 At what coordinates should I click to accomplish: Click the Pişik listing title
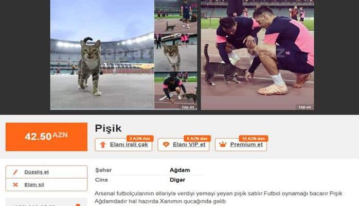pos(108,128)
